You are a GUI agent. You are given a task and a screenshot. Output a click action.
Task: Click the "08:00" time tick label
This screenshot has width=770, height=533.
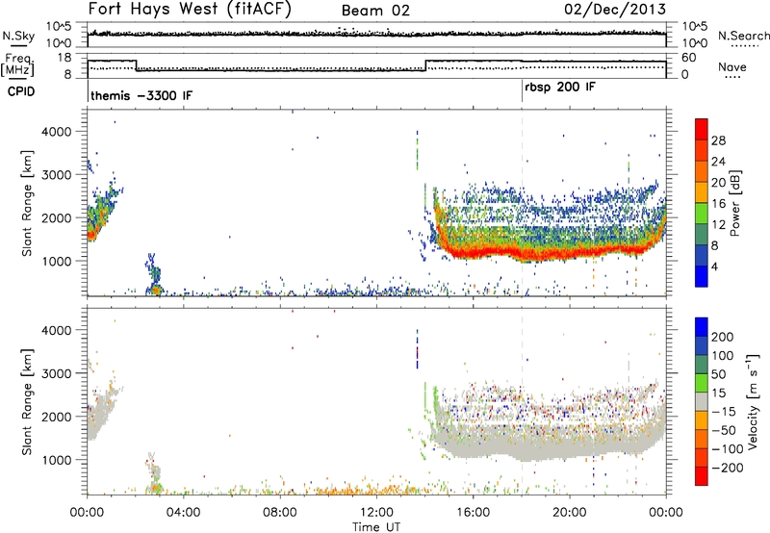[280, 513]
